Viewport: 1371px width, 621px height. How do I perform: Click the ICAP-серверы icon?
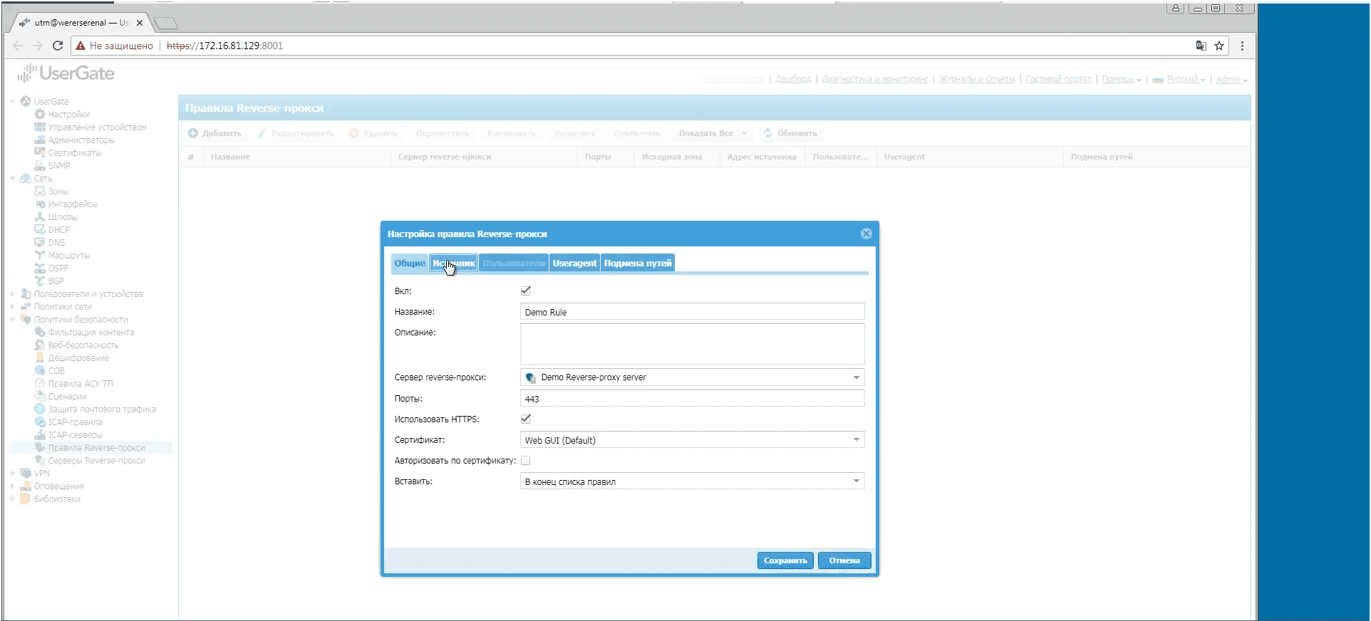click(x=40, y=434)
